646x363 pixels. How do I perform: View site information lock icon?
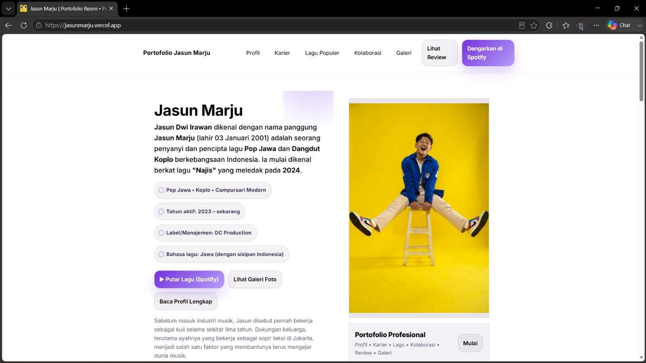point(39,25)
